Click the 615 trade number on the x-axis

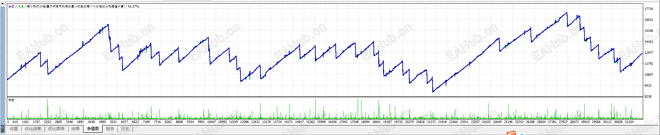[15, 122]
